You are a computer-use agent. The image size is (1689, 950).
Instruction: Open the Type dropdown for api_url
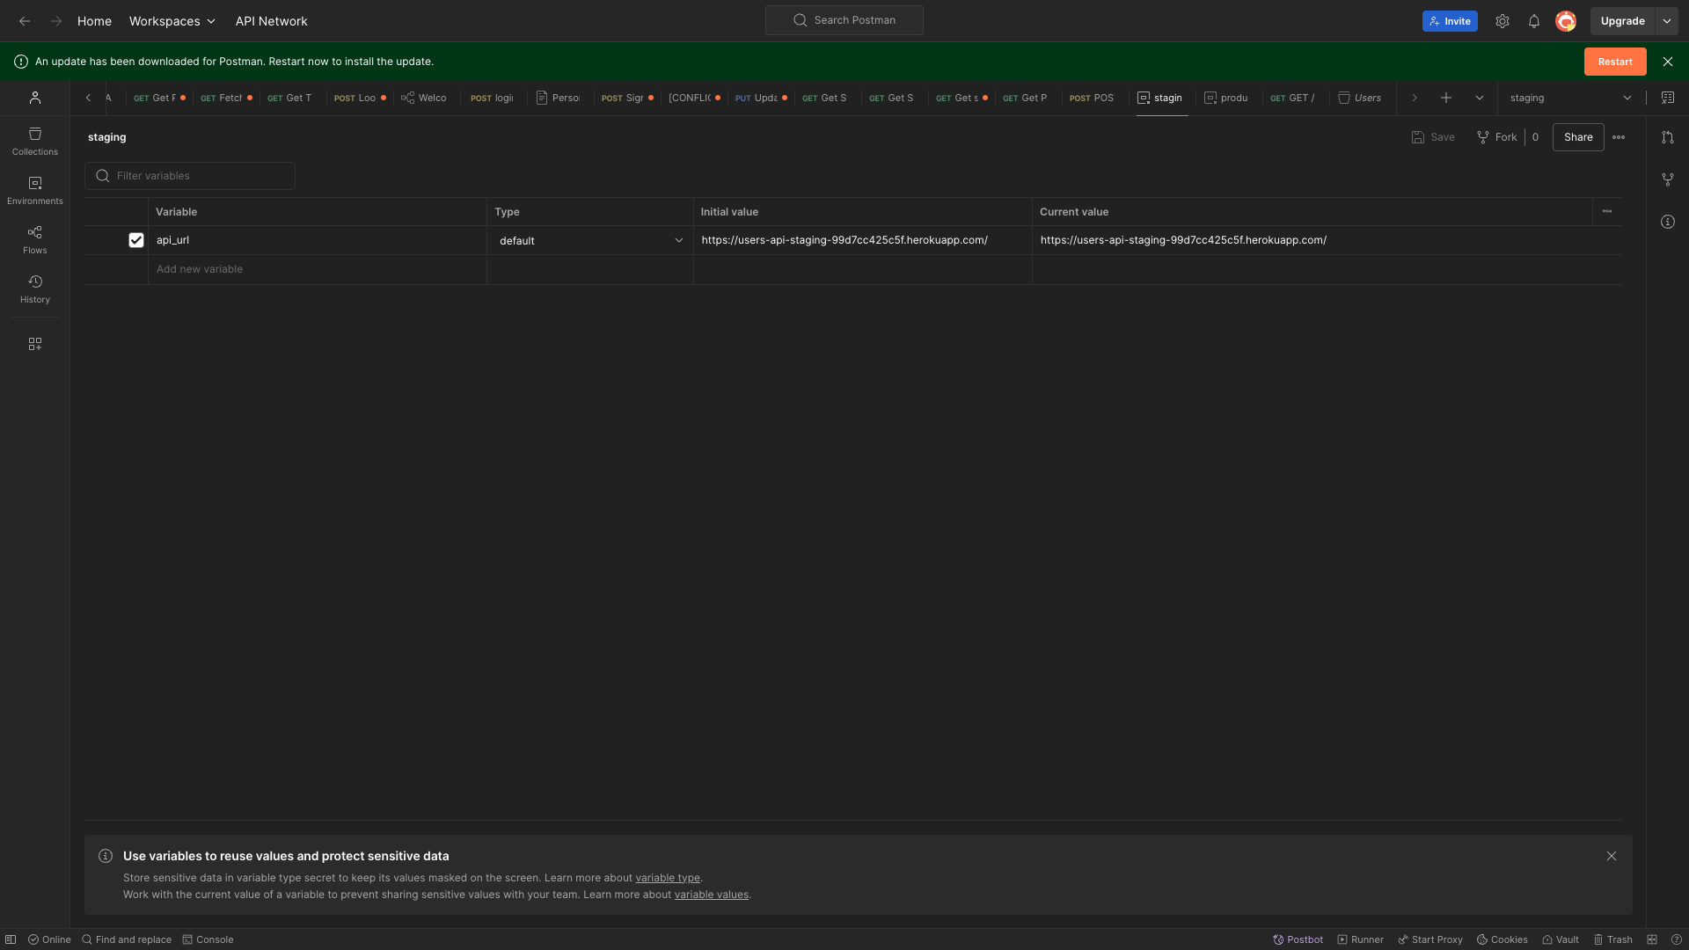(589, 240)
